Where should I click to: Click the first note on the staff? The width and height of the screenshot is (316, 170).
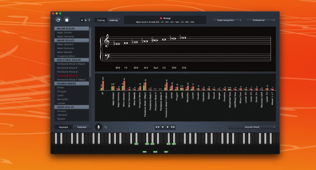[x=117, y=44]
